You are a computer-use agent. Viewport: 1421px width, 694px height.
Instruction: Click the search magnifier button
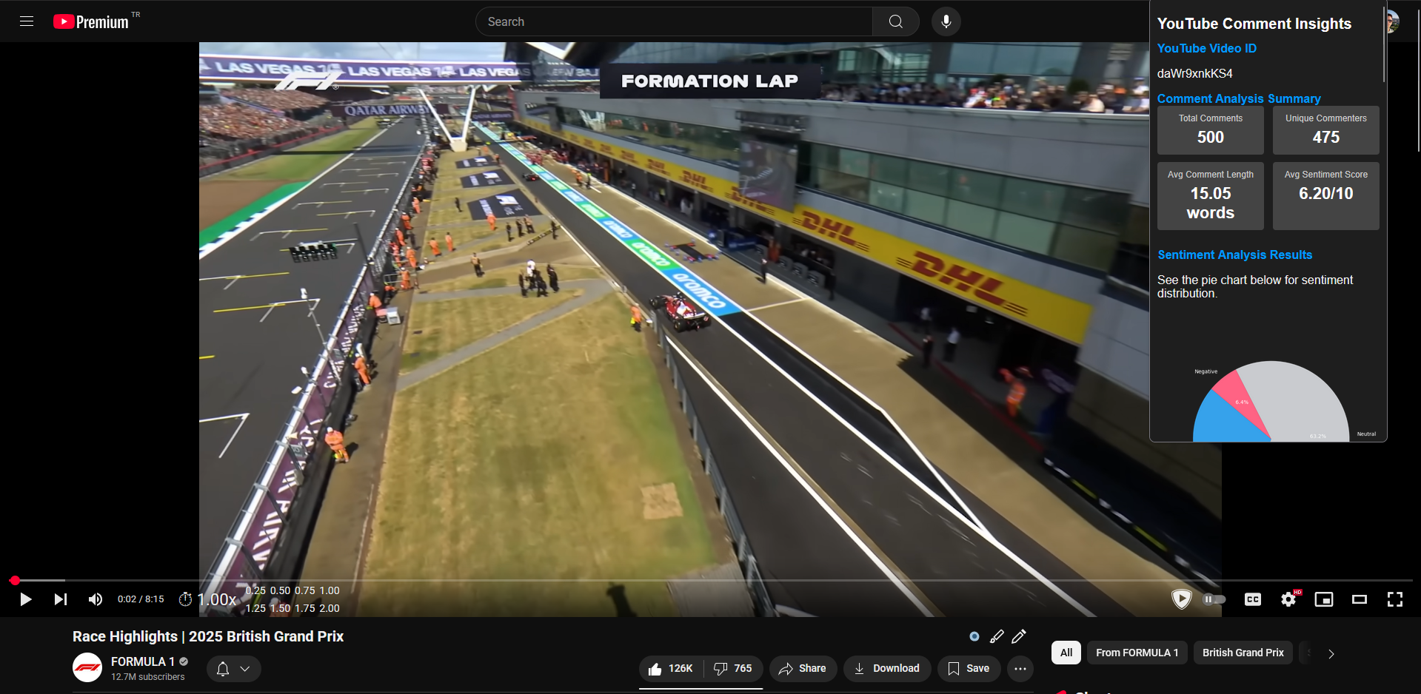(896, 21)
